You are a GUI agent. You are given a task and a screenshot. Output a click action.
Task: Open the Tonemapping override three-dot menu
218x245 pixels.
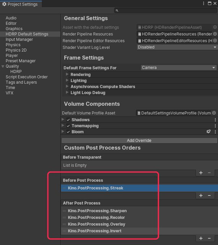pos(215,126)
